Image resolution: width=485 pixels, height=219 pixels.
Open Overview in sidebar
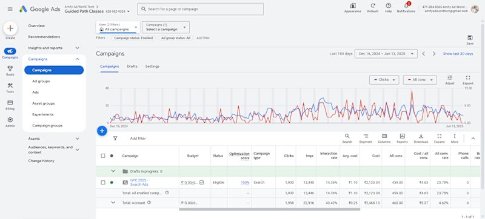[x=36, y=25]
